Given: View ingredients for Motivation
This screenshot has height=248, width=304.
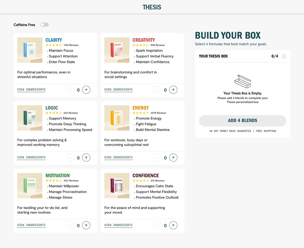Looking at the screenshot, I should point(31,225).
